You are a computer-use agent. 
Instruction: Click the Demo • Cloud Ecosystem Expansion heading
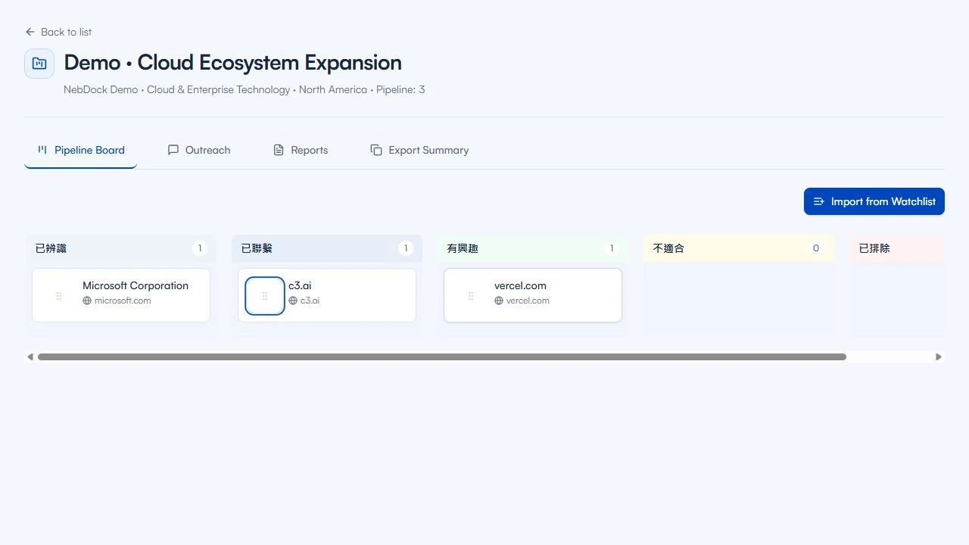pos(232,62)
